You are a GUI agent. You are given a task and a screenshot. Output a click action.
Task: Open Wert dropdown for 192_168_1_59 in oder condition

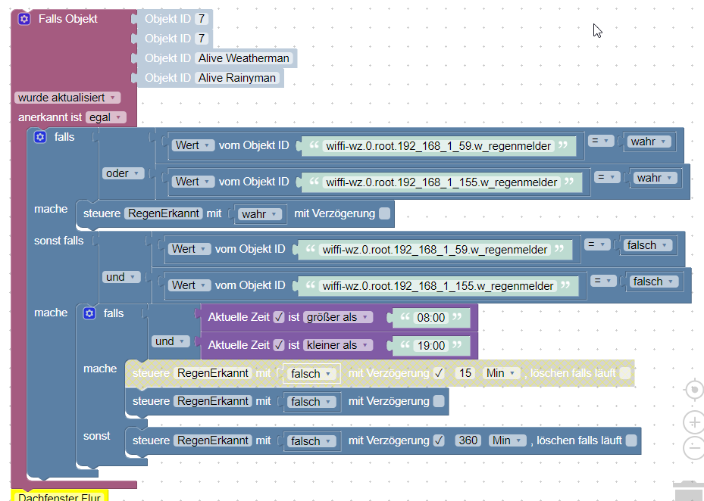[193, 145]
